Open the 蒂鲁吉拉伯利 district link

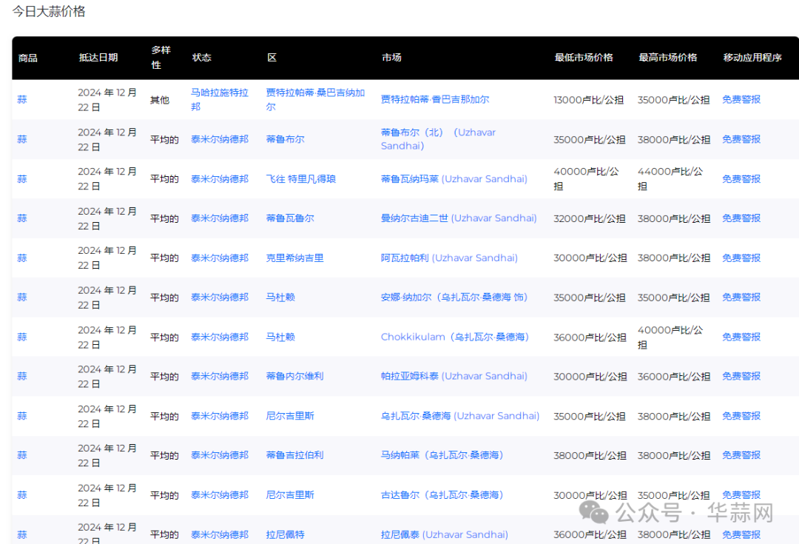[x=294, y=455]
